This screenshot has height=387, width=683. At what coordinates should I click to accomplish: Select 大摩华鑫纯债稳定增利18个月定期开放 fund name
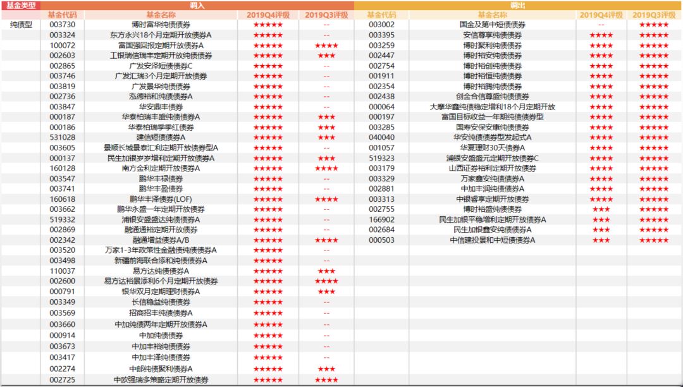point(493,107)
